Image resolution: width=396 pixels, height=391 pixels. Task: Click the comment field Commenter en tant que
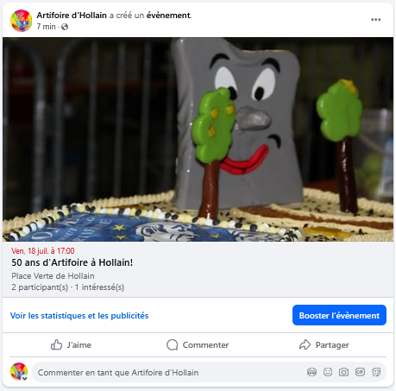[170, 373]
